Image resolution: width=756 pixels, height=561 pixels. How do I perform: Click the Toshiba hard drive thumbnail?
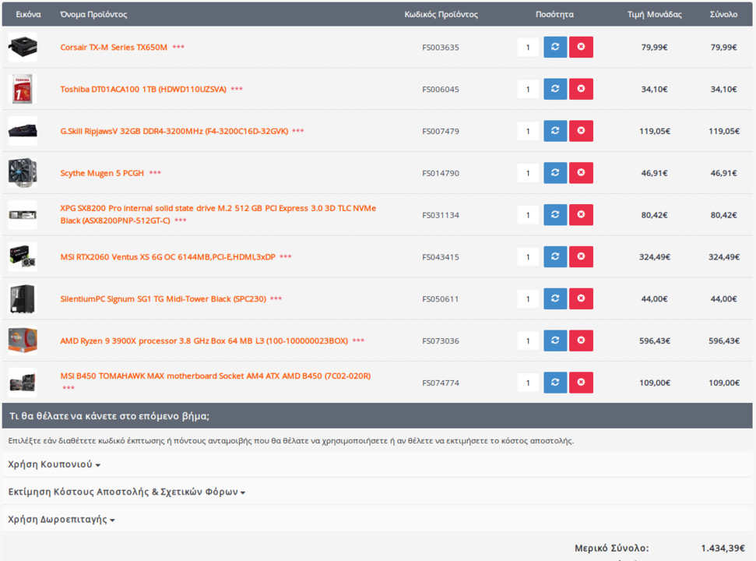pyautogui.click(x=23, y=90)
